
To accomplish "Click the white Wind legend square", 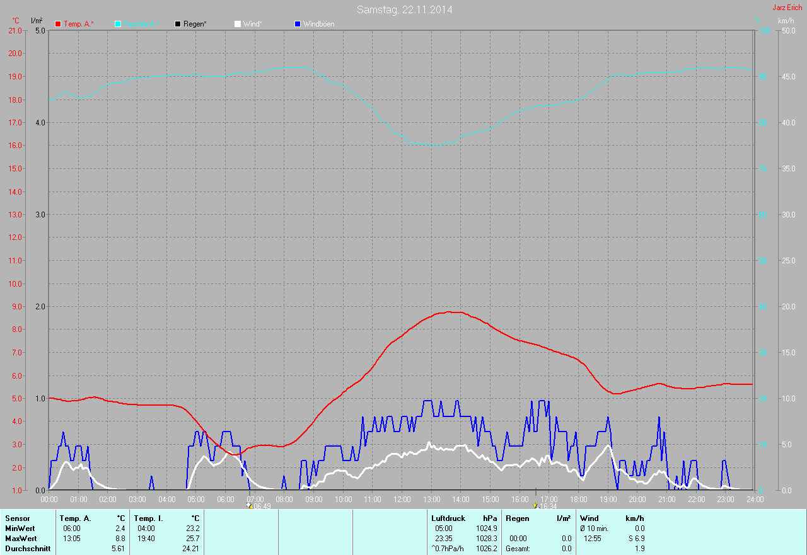I will click(x=238, y=24).
